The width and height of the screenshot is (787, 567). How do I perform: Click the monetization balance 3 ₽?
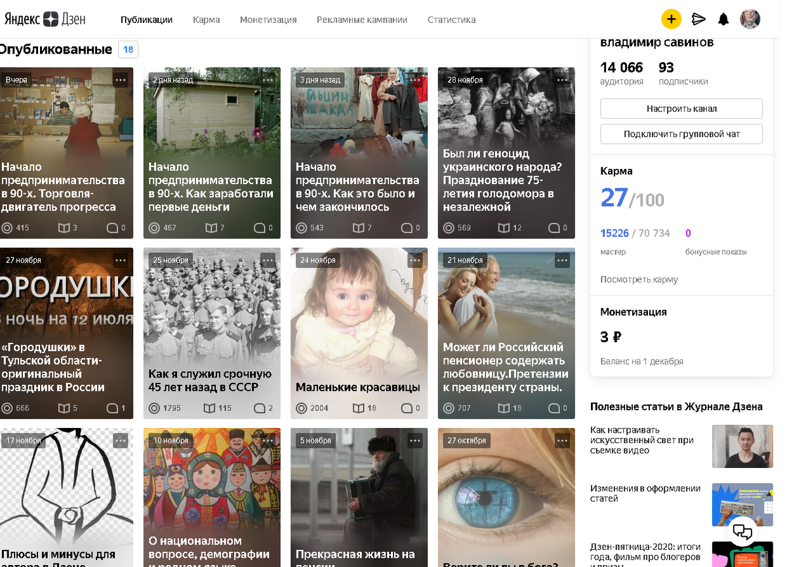[611, 337]
